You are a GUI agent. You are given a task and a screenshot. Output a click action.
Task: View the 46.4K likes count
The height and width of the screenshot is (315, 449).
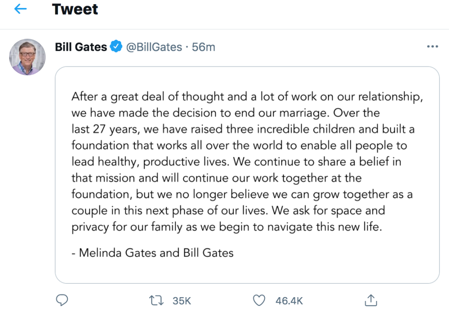click(289, 301)
